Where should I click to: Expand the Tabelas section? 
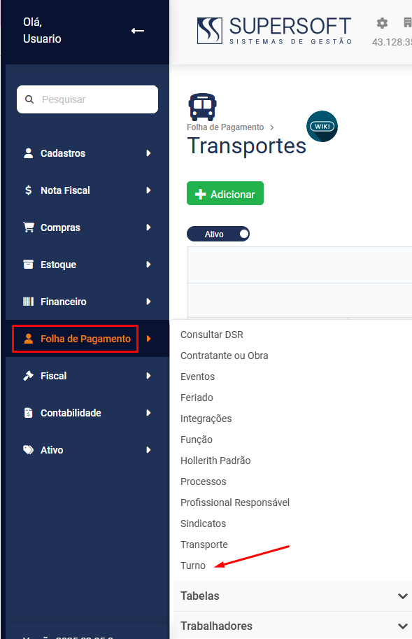tap(292, 596)
